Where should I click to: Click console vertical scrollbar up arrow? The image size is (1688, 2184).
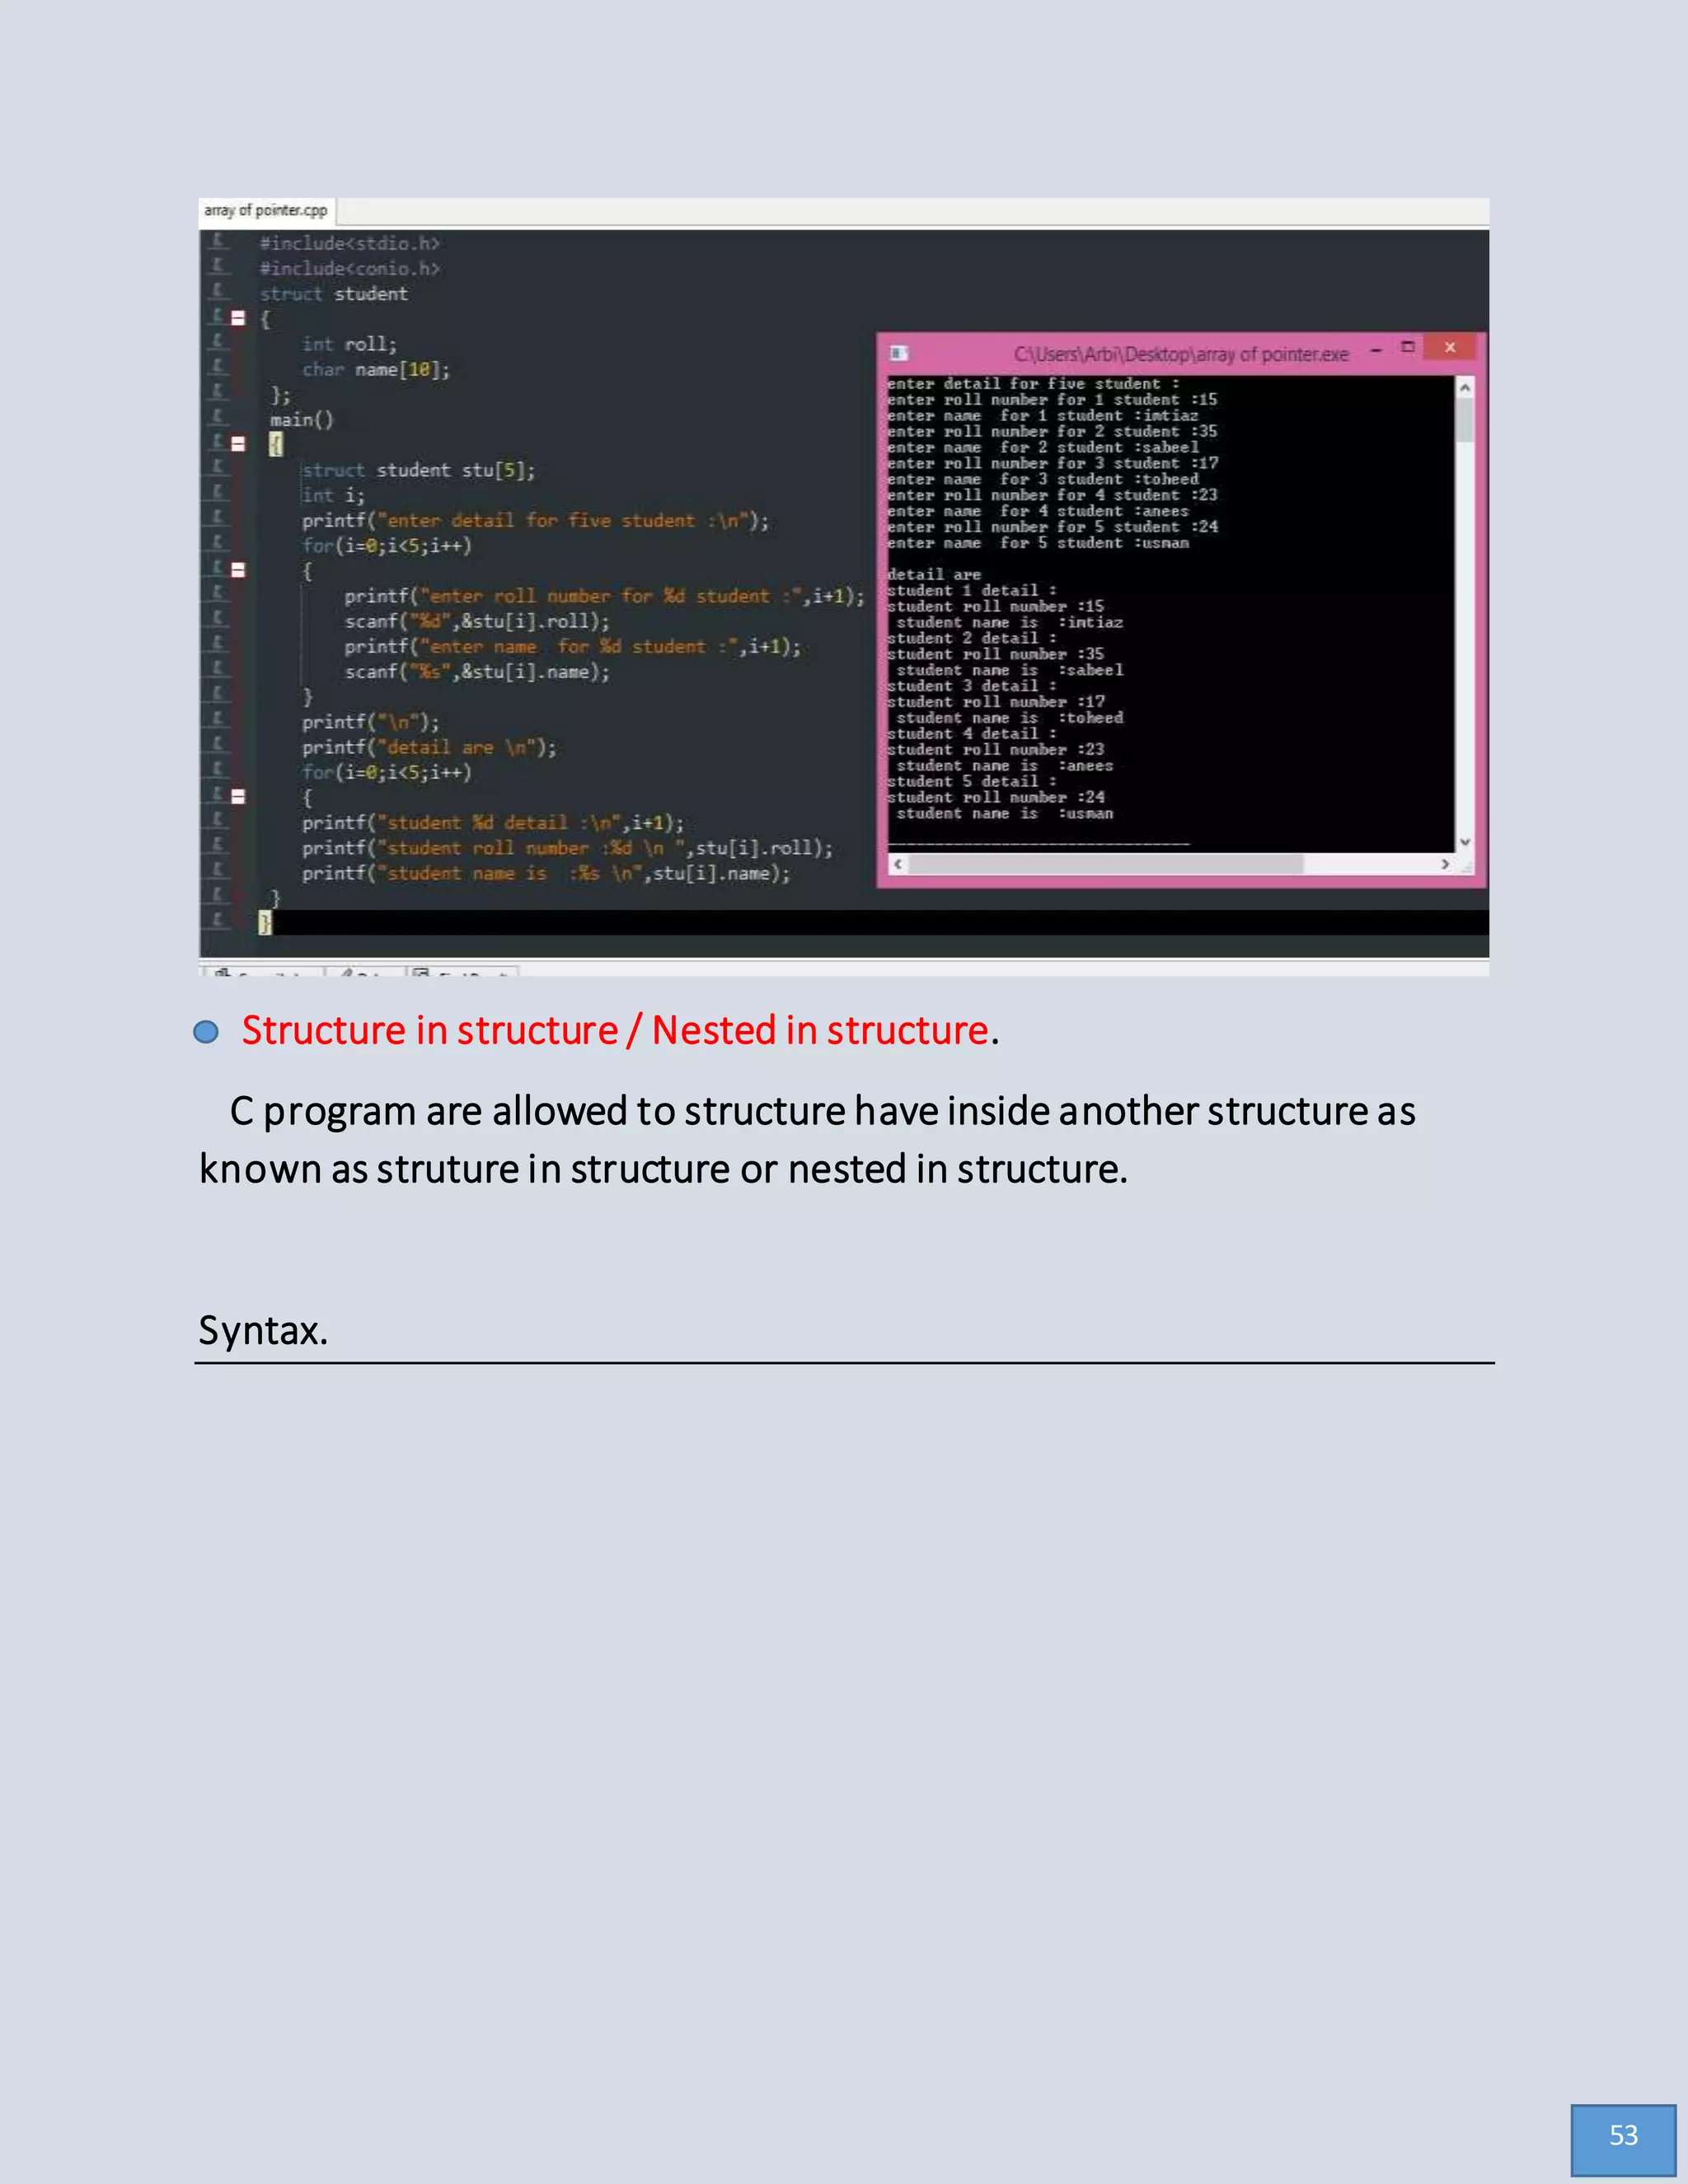tap(1465, 387)
